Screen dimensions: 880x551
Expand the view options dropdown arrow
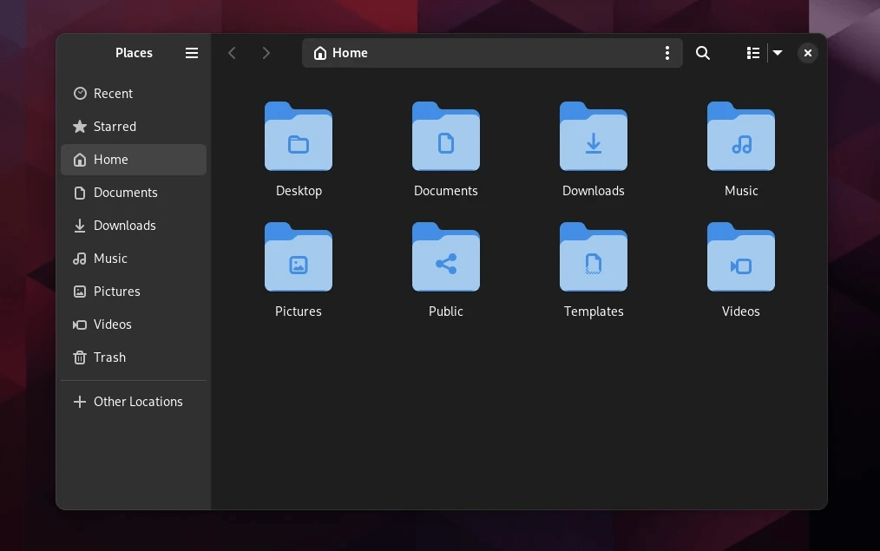(778, 53)
